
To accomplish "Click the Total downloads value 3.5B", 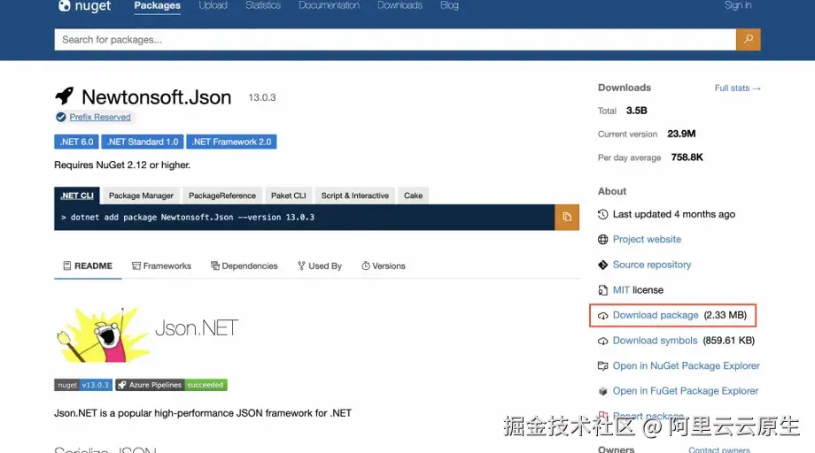I will point(637,111).
